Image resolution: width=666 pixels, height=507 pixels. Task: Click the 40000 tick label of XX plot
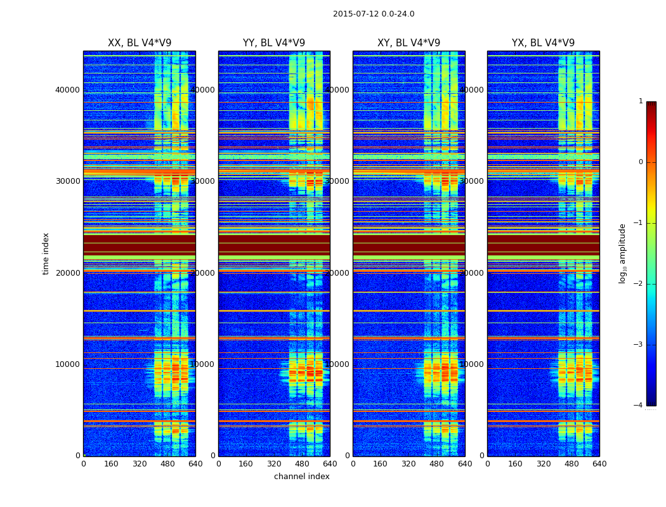[x=67, y=90]
